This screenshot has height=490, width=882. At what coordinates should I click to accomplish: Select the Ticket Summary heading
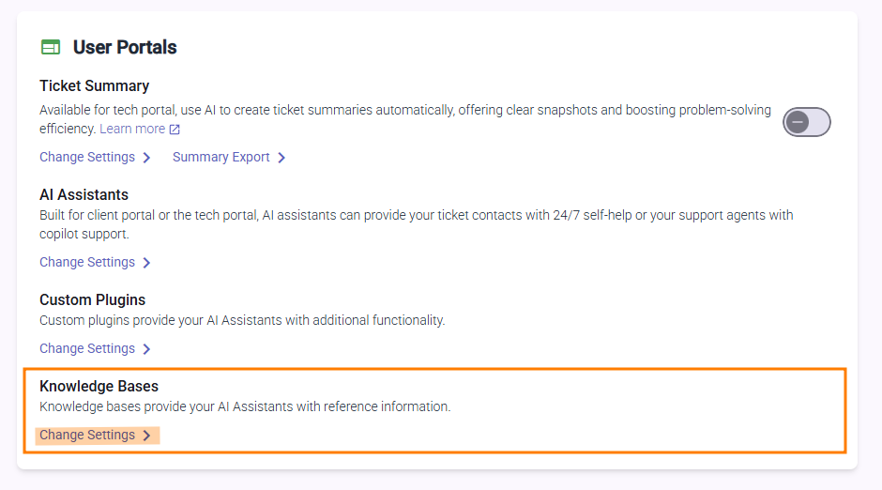coord(94,85)
